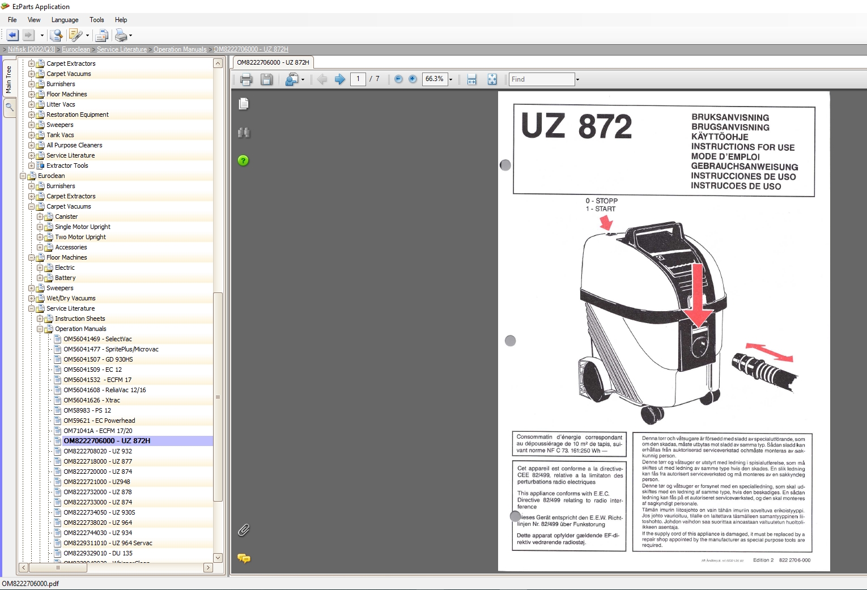Open the OM8222706000 - UZ 872H tab
The image size is (867, 590).
tap(273, 62)
